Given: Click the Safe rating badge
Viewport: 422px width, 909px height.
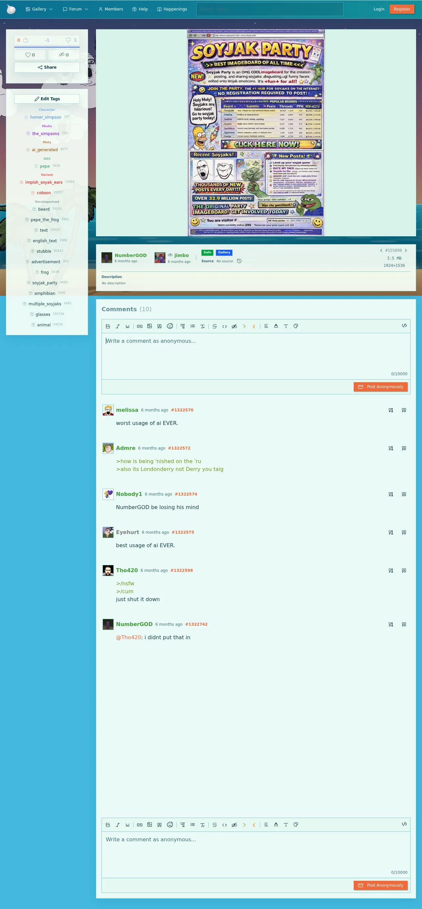Looking at the screenshot, I should point(207,252).
